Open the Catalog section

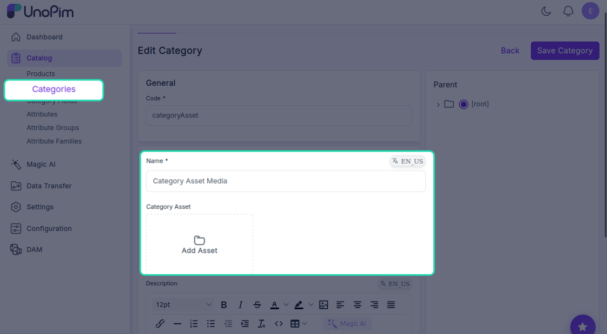tap(64, 58)
